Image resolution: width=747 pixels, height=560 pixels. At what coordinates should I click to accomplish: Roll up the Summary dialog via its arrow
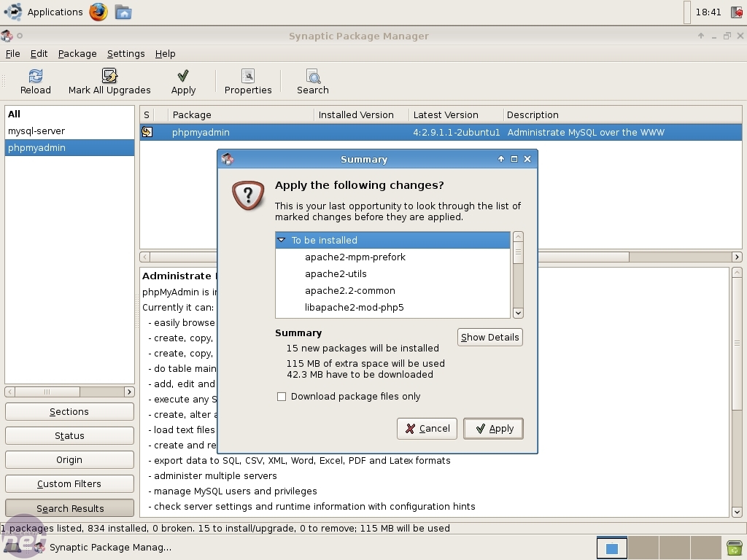(500, 159)
